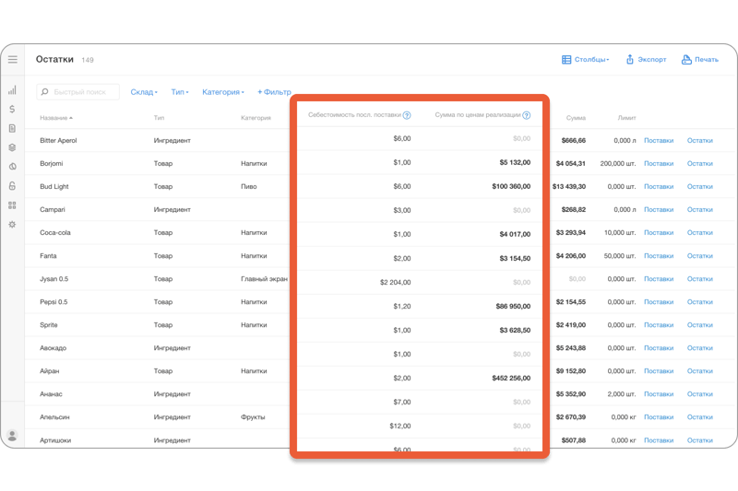Open Поставки link for Campari
Viewport: 738px width, 491px height.
659,209
